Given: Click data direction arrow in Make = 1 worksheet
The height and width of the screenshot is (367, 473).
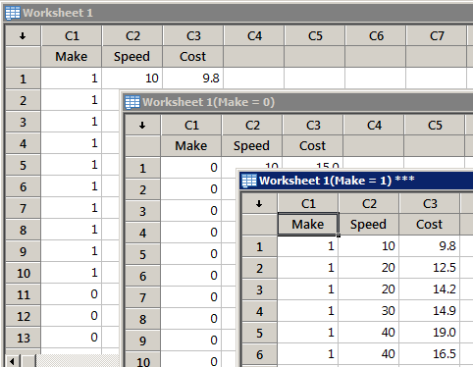Looking at the screenshot, I should pyautogui.click(x=259, y=204).
